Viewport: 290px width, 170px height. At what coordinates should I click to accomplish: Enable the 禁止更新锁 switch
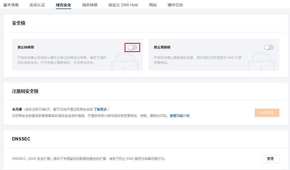269,47
